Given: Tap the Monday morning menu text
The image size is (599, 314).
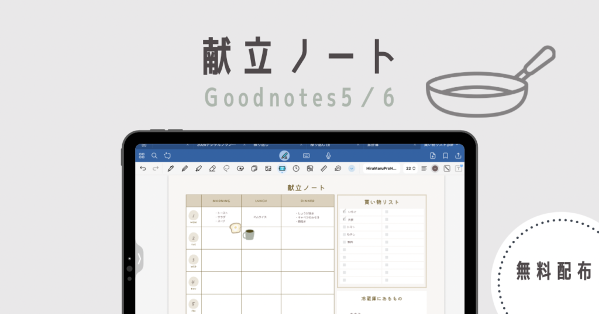Looking at the screenshot, I should coord(222,217).
